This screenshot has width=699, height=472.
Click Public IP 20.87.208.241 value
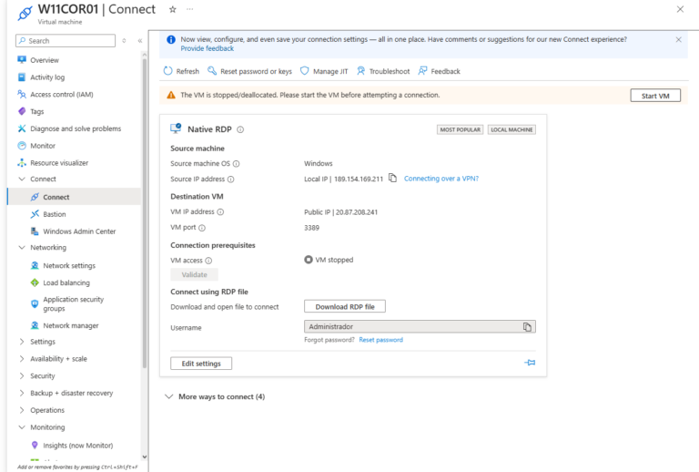tap(341, 212)
